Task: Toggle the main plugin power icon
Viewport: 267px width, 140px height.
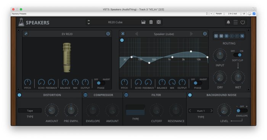Action: click(x=243, y=22)
